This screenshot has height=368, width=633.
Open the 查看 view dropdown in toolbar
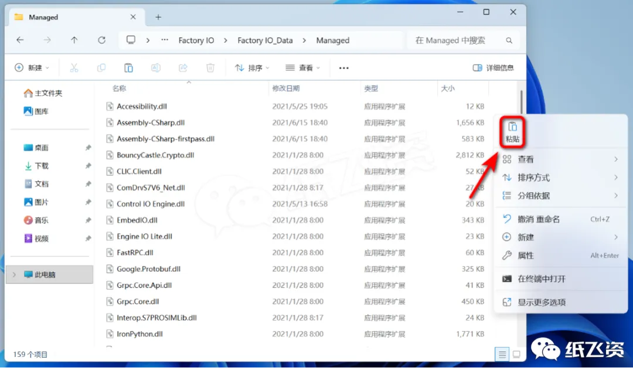(303, 68)
